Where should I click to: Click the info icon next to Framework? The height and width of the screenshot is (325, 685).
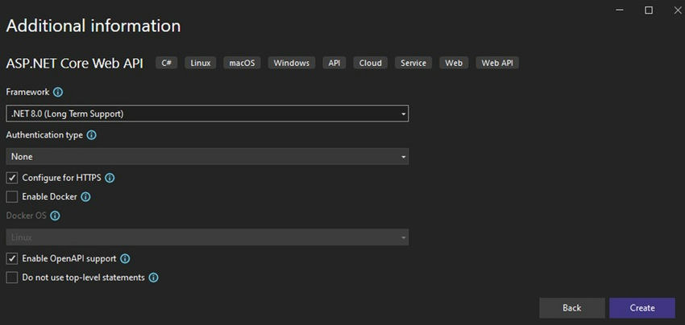[58, 93]
